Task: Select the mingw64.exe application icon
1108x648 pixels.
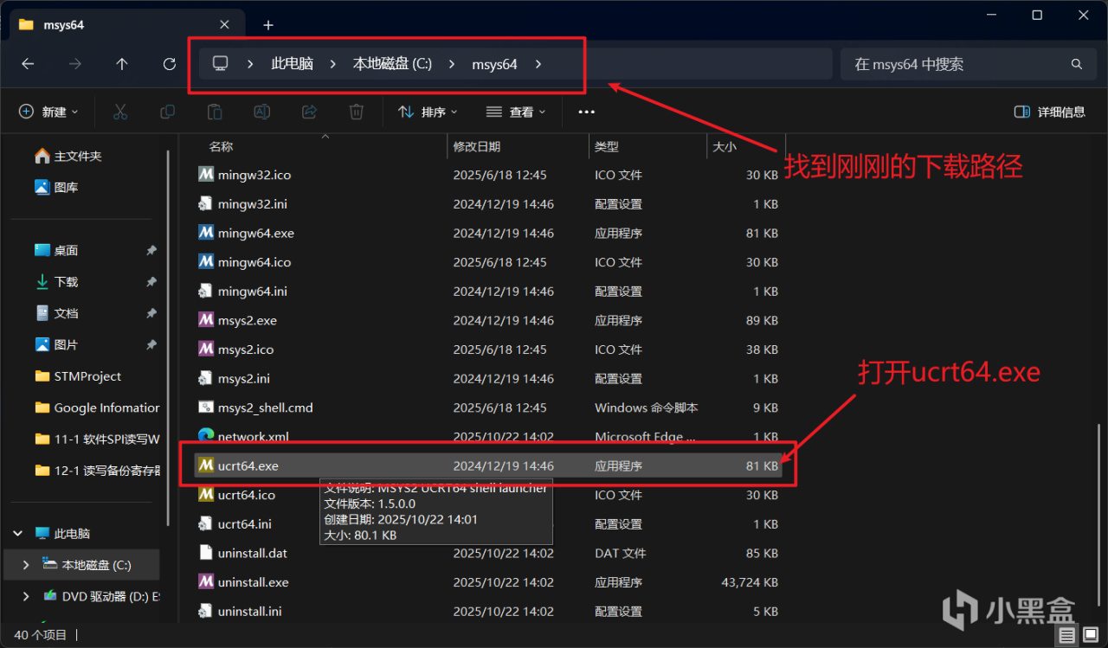Action: pyautogui.click(x=206, y=233)
